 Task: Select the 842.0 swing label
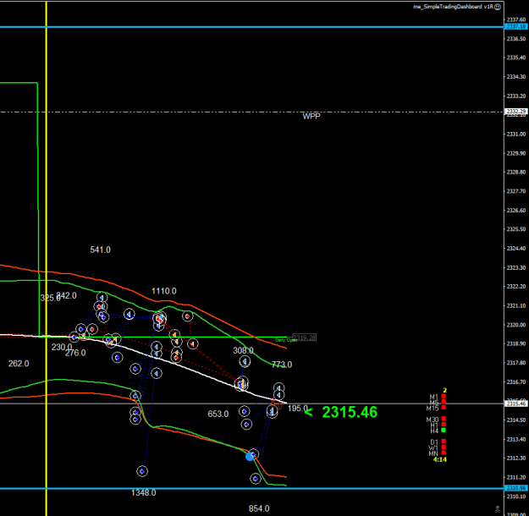69,295
